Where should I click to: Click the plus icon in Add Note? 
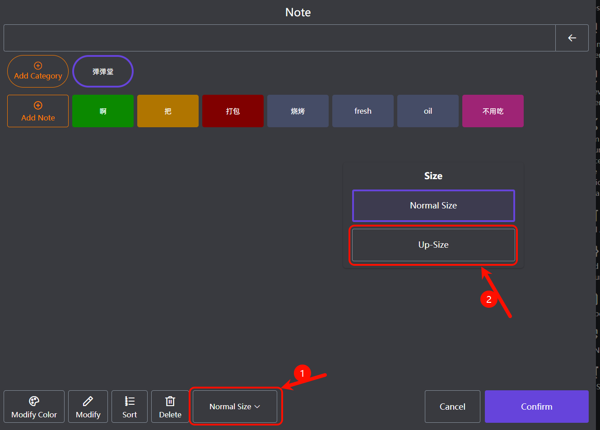[38, 106]
